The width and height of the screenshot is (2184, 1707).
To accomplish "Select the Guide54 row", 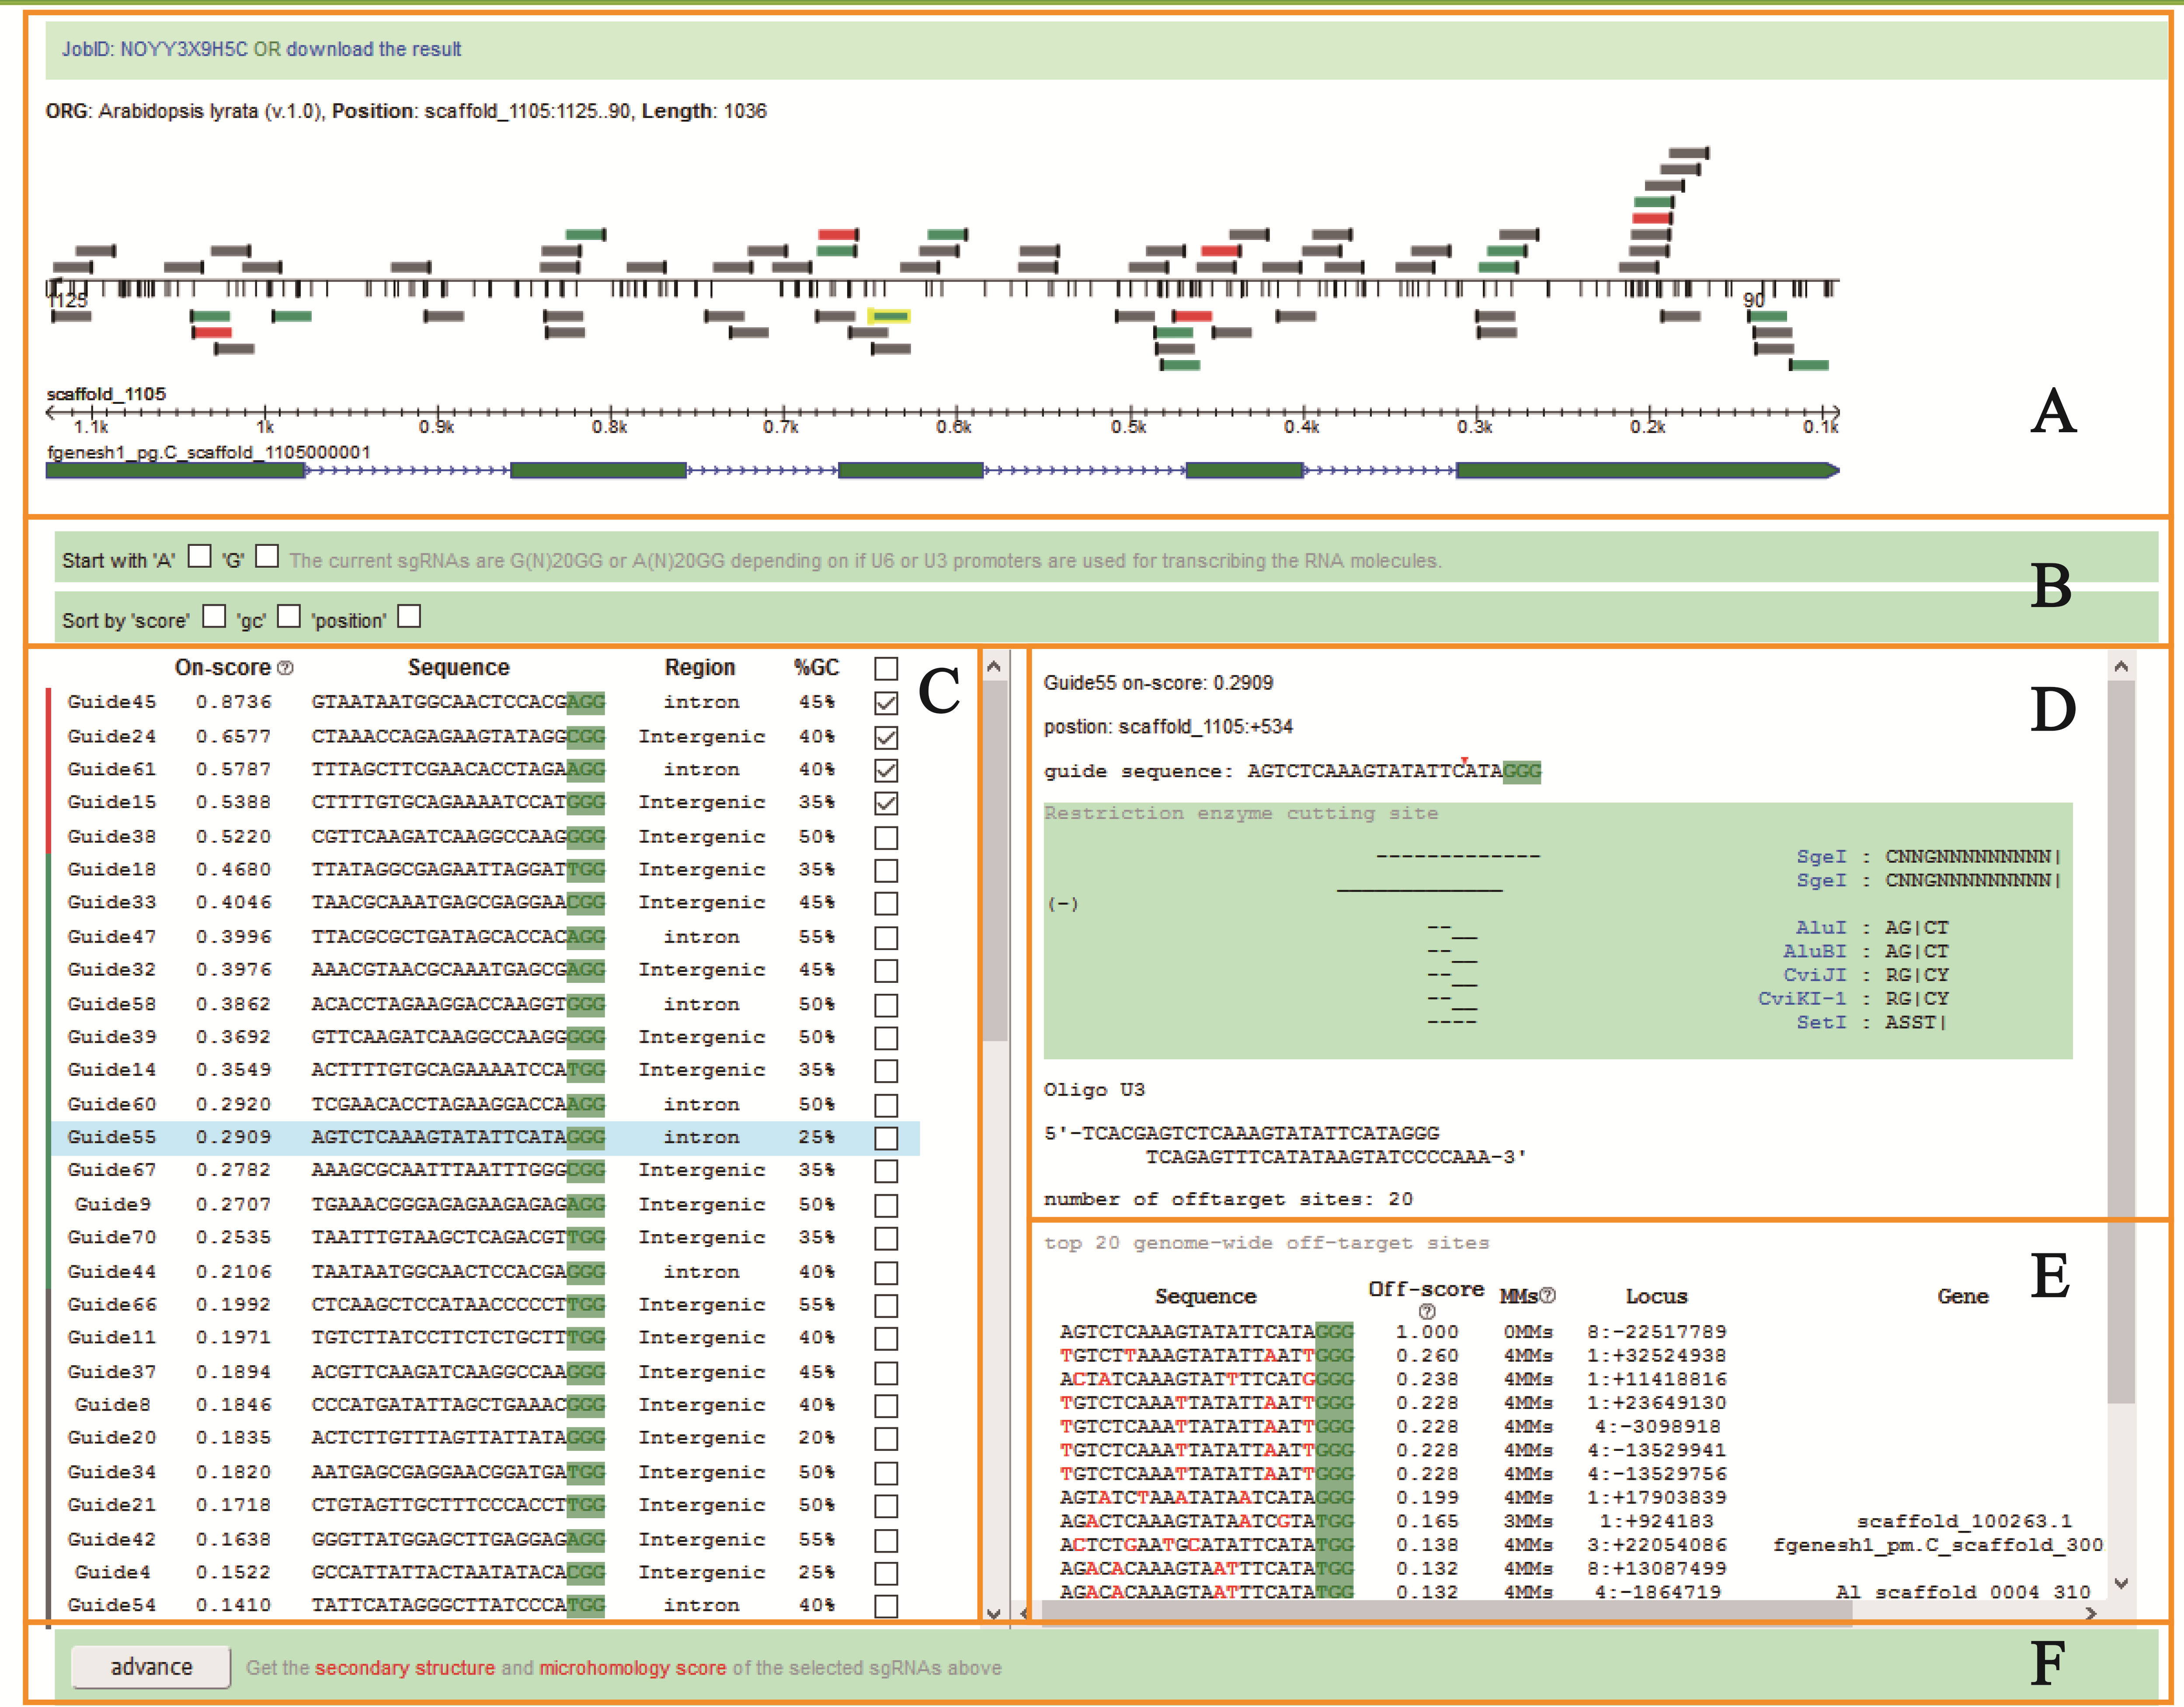I will 485,1605.
